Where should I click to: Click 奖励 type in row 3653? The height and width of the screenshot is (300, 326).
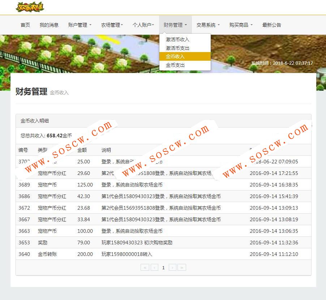tap(43, 243)
